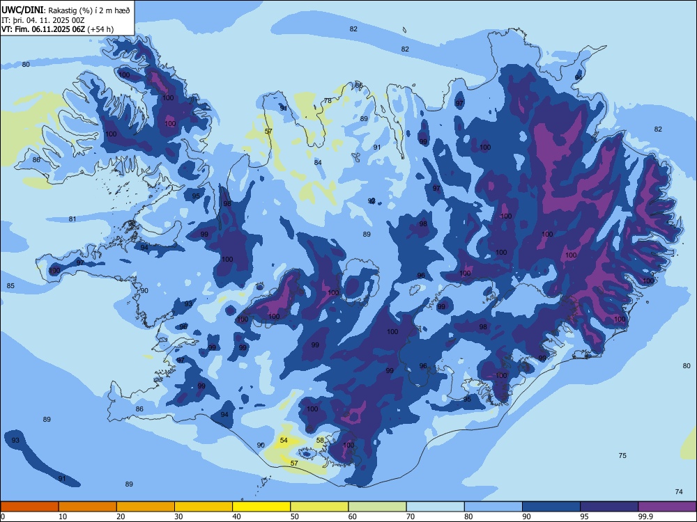Pick the purple above-99.9 legend swatch

click(x=667, y=507)
